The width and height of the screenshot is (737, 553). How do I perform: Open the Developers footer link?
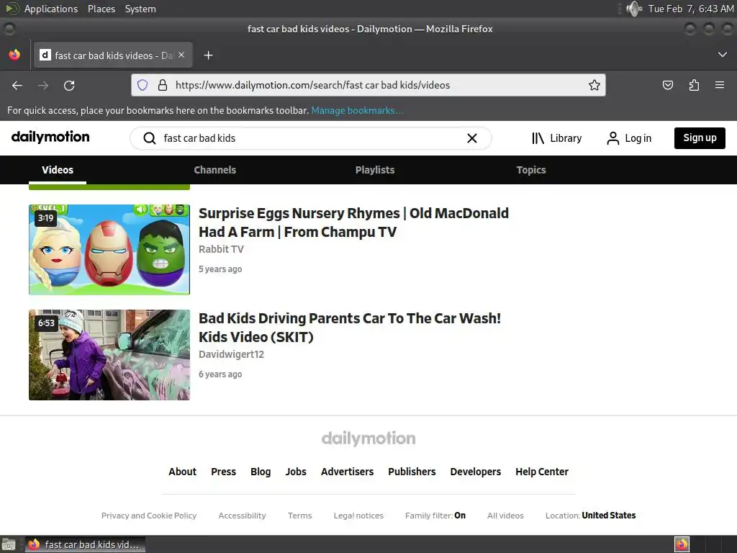tap(475, 472)
